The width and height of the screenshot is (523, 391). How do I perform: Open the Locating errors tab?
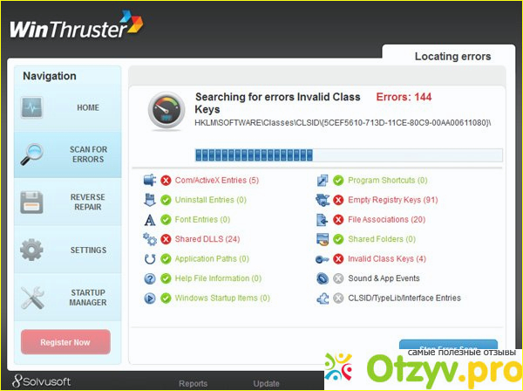pos(452,57)
